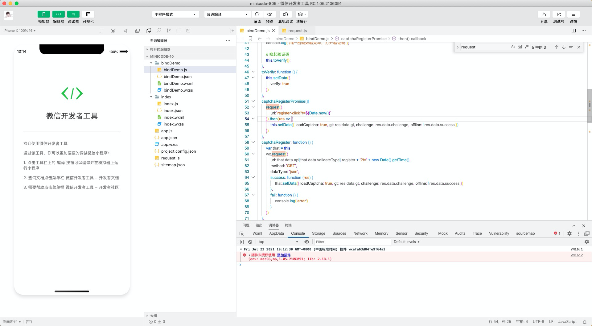
Task: Click the find input field with request
Action: tap(485, 47)
